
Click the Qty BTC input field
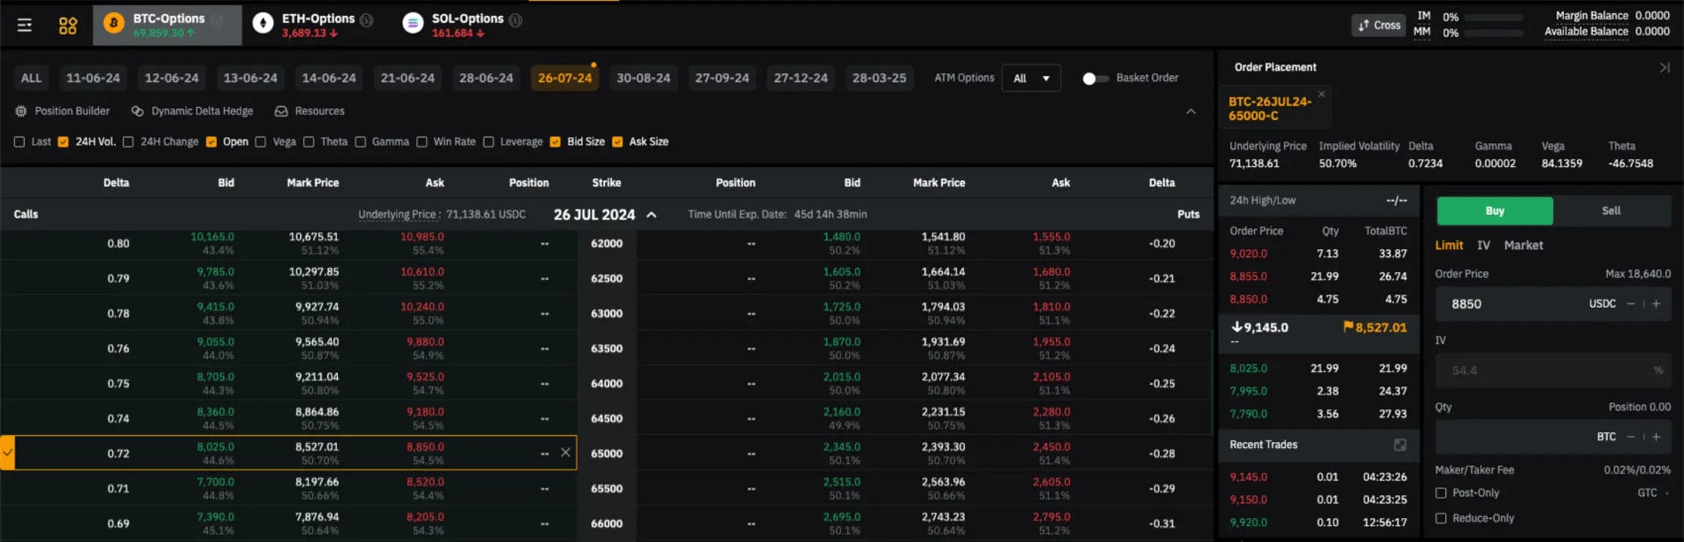(1553, 437)
